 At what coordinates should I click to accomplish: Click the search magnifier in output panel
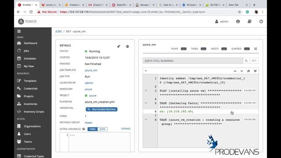click(x=246, y=61)
